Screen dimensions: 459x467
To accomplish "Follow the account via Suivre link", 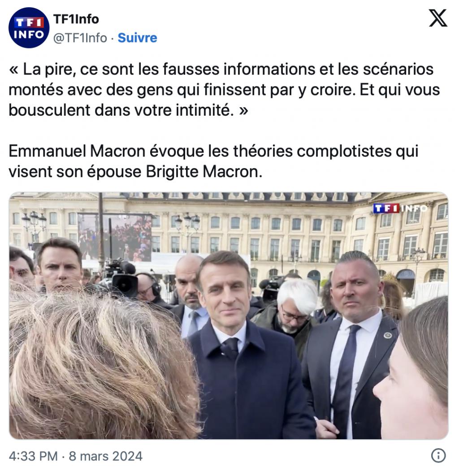I will 137,38.
